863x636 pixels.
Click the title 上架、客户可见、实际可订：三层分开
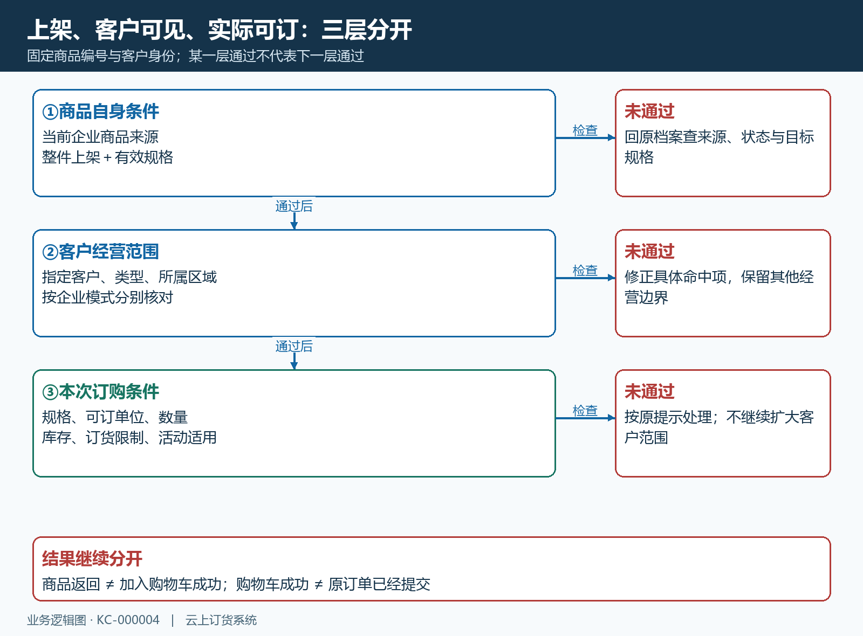[x=220, y=30]
